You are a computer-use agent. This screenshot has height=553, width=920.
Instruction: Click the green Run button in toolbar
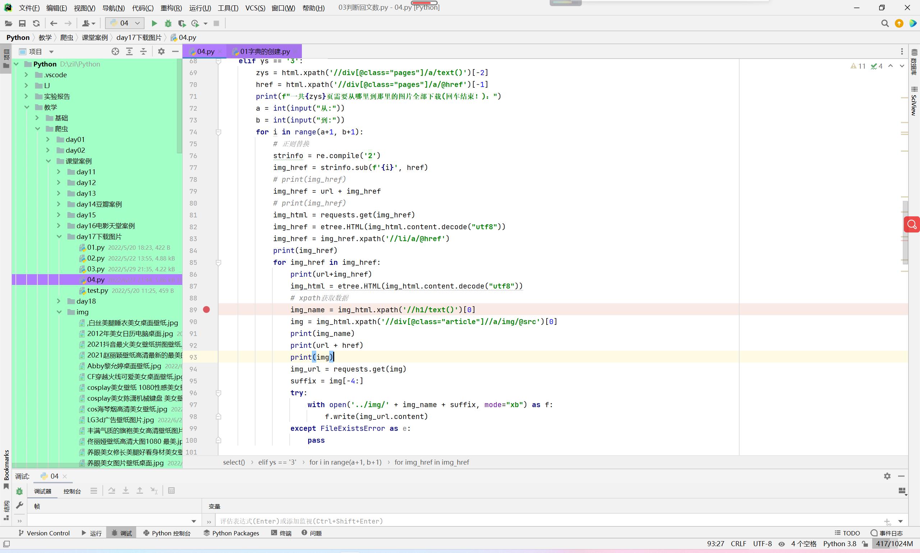[x=154, y=23]
